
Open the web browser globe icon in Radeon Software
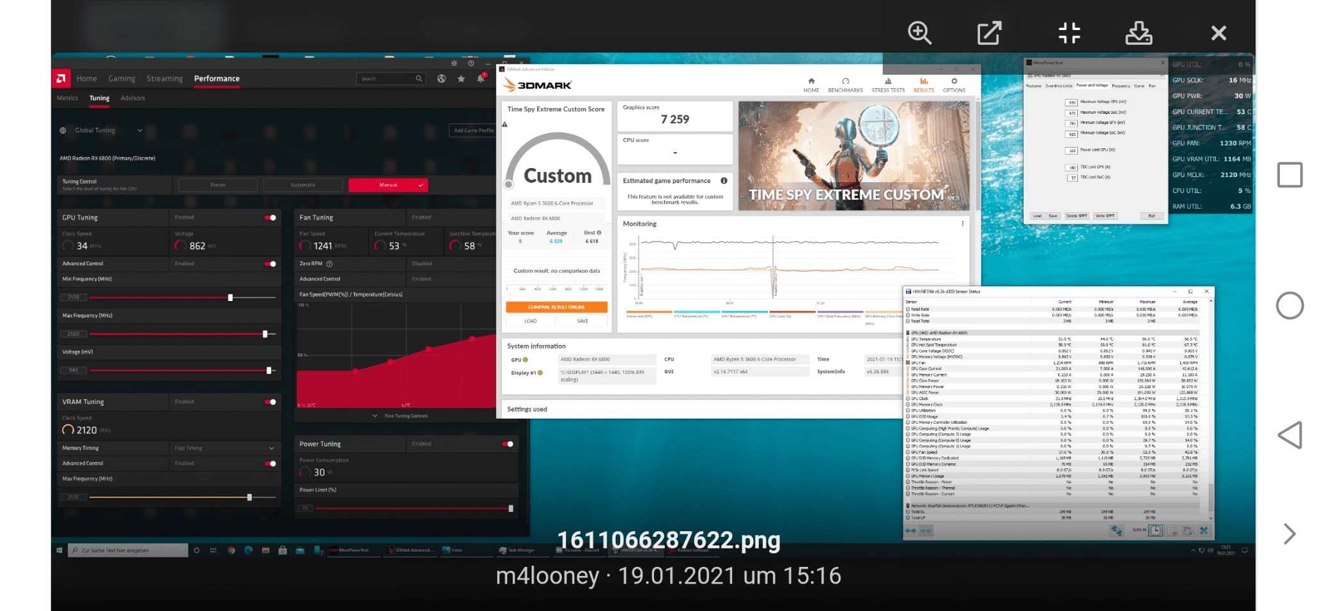click(x=441, y=79)
